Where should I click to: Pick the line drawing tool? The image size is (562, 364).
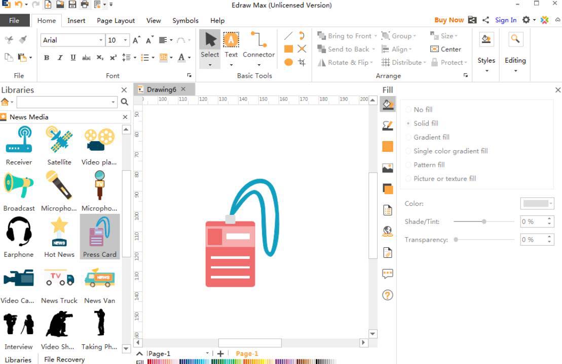pyautogui.click(x=288, y=36)
